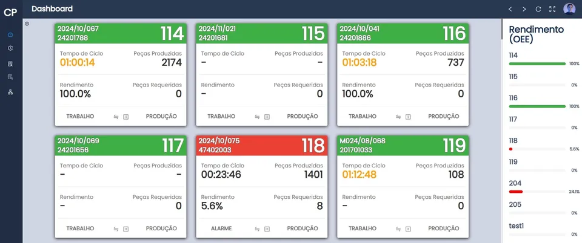Click PRODUÇÃO on machine 118 card

click(302, 228)
